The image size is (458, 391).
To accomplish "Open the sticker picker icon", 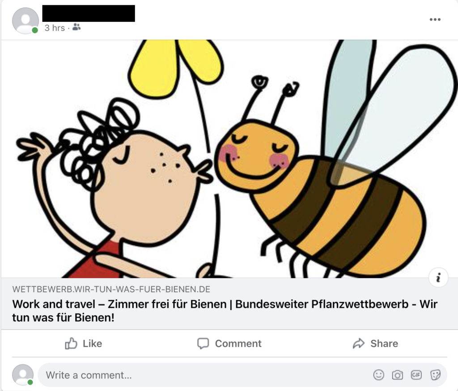I will 435,374.
